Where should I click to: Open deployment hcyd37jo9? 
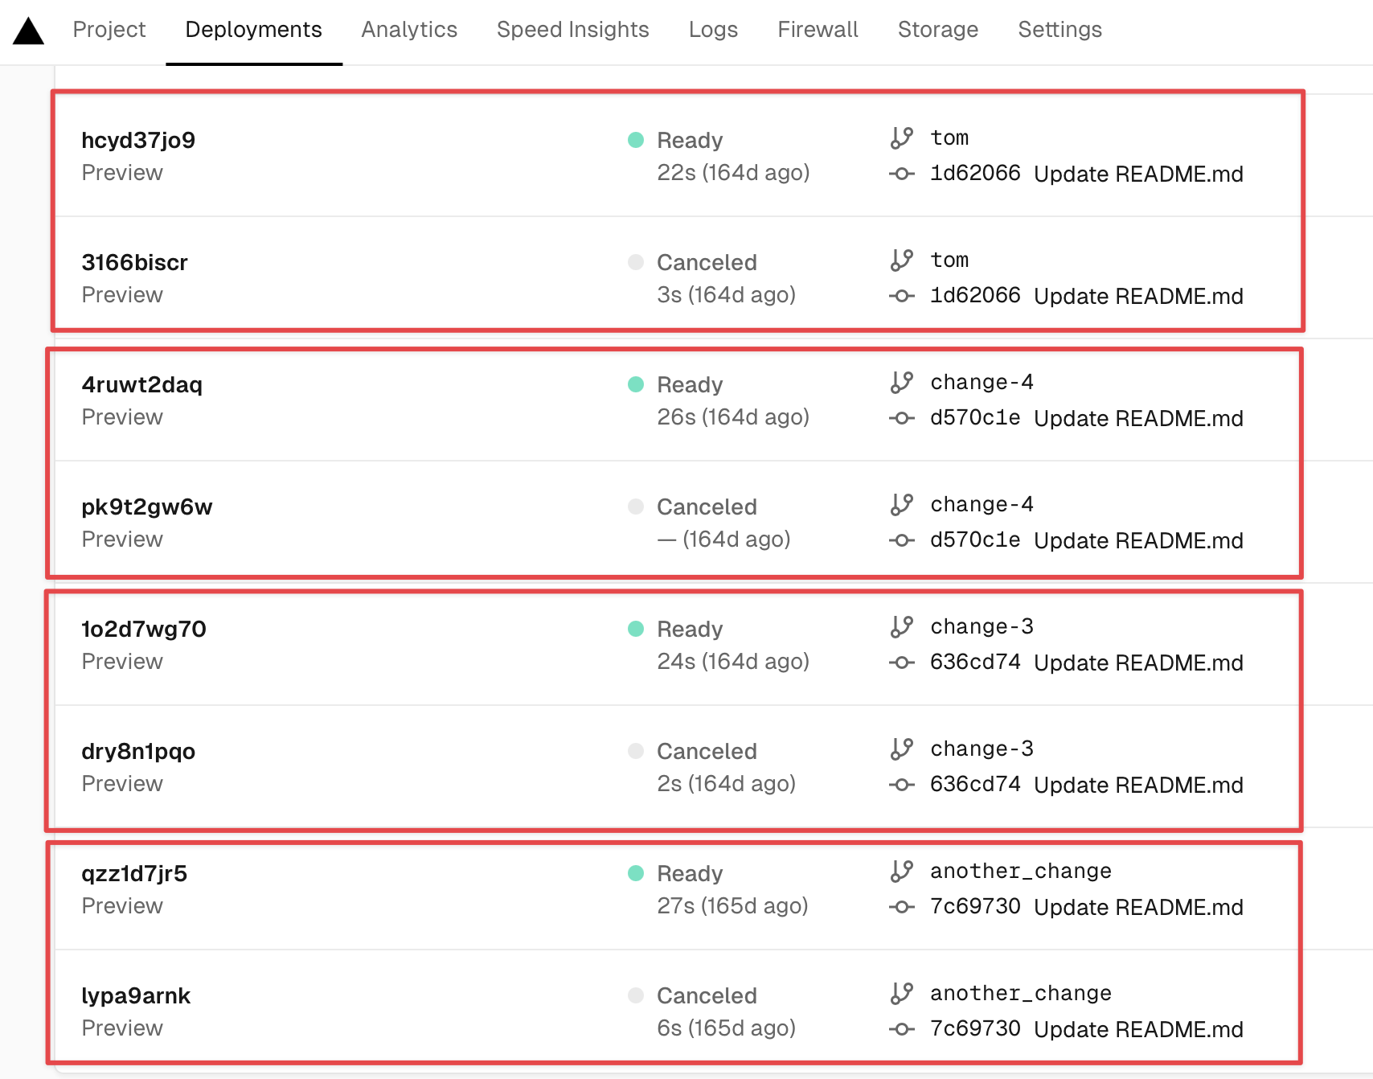[x=138, y=141]
